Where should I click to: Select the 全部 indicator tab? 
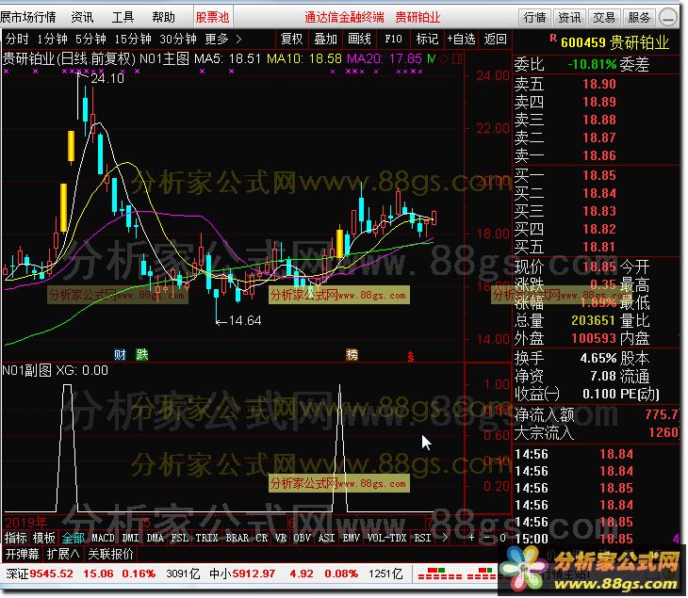[73, 538]
